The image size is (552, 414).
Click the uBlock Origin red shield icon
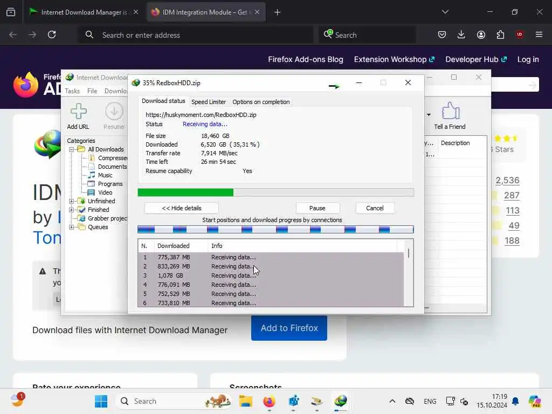point(520,34)
